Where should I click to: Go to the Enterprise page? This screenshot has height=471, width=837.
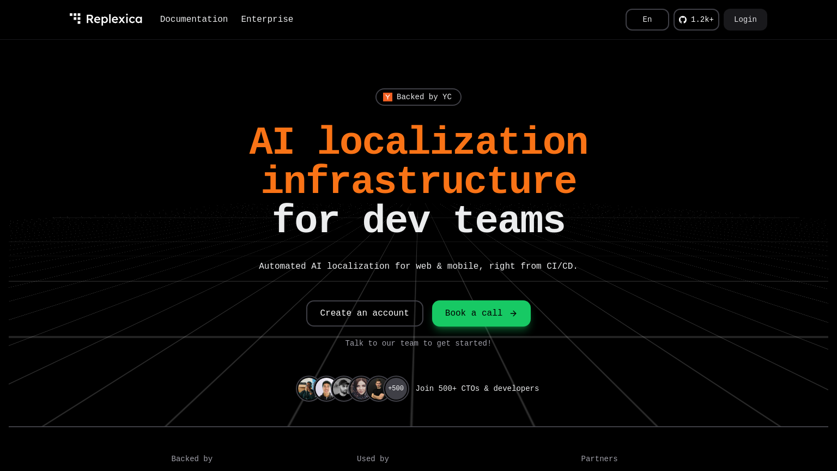click(x=267, y=20)
